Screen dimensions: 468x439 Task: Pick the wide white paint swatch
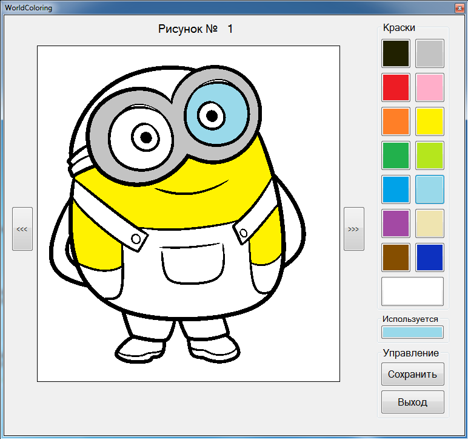[x=412, y=291]
